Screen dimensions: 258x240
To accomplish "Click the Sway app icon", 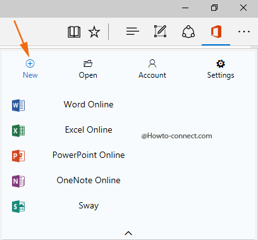I will tap(18, 207).
